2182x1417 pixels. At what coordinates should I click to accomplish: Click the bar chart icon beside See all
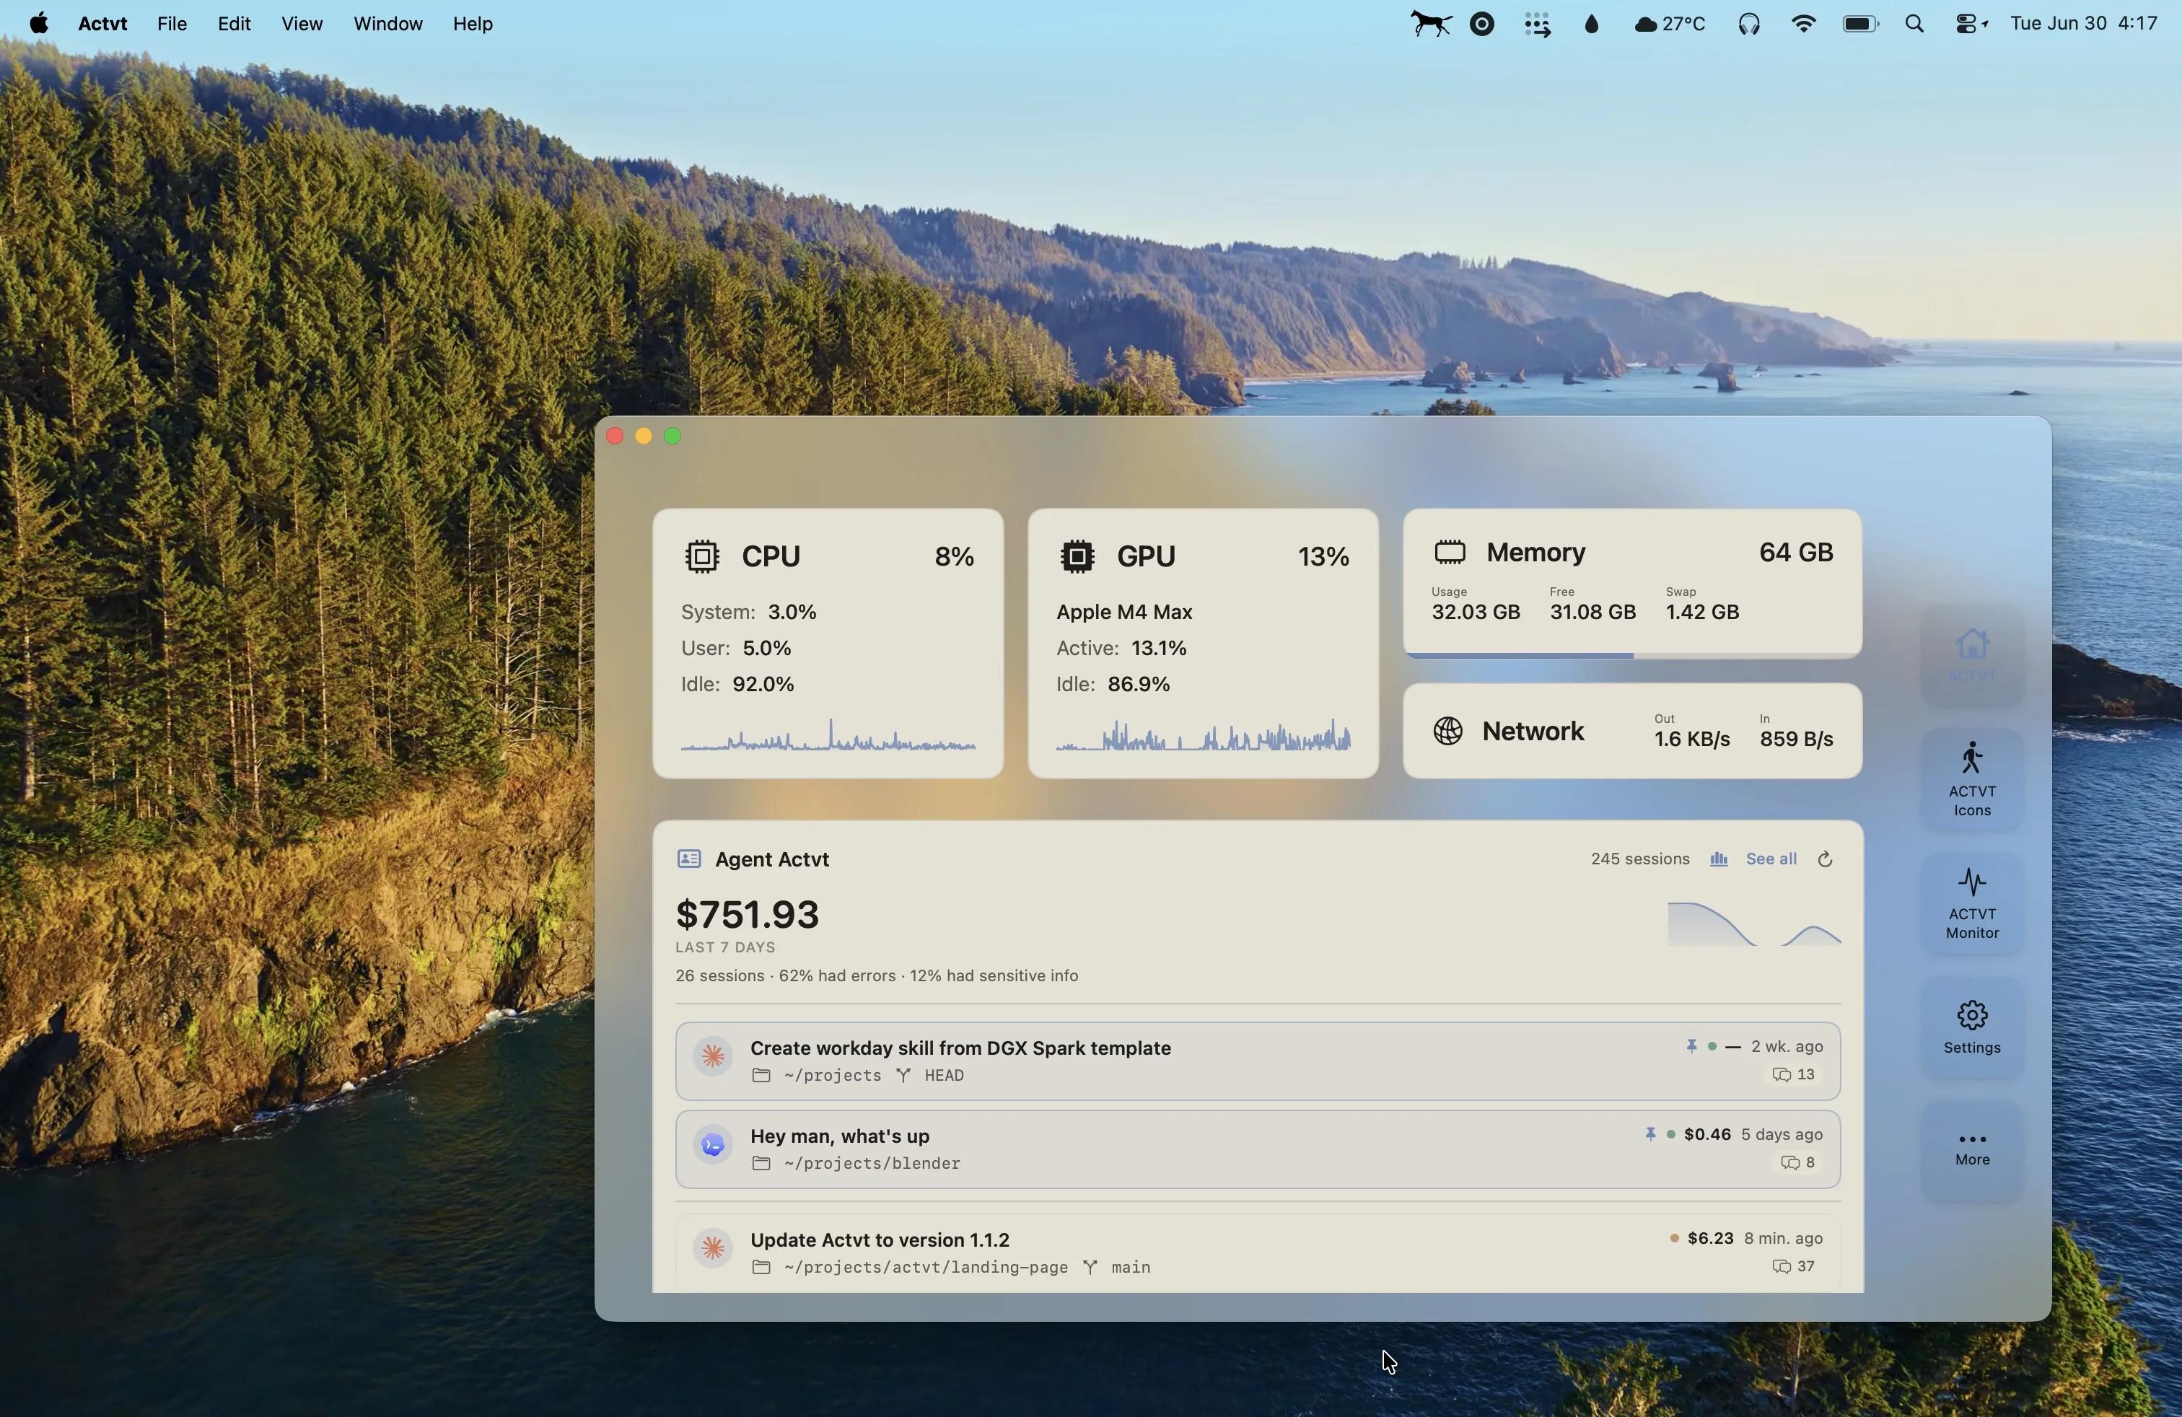point(1719,859)
